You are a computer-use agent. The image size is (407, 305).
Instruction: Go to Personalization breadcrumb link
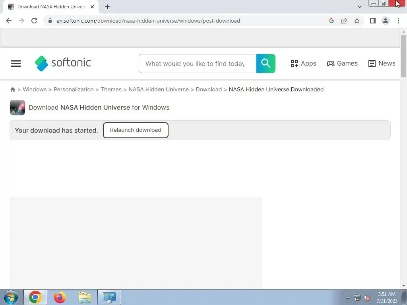point(74,89)
